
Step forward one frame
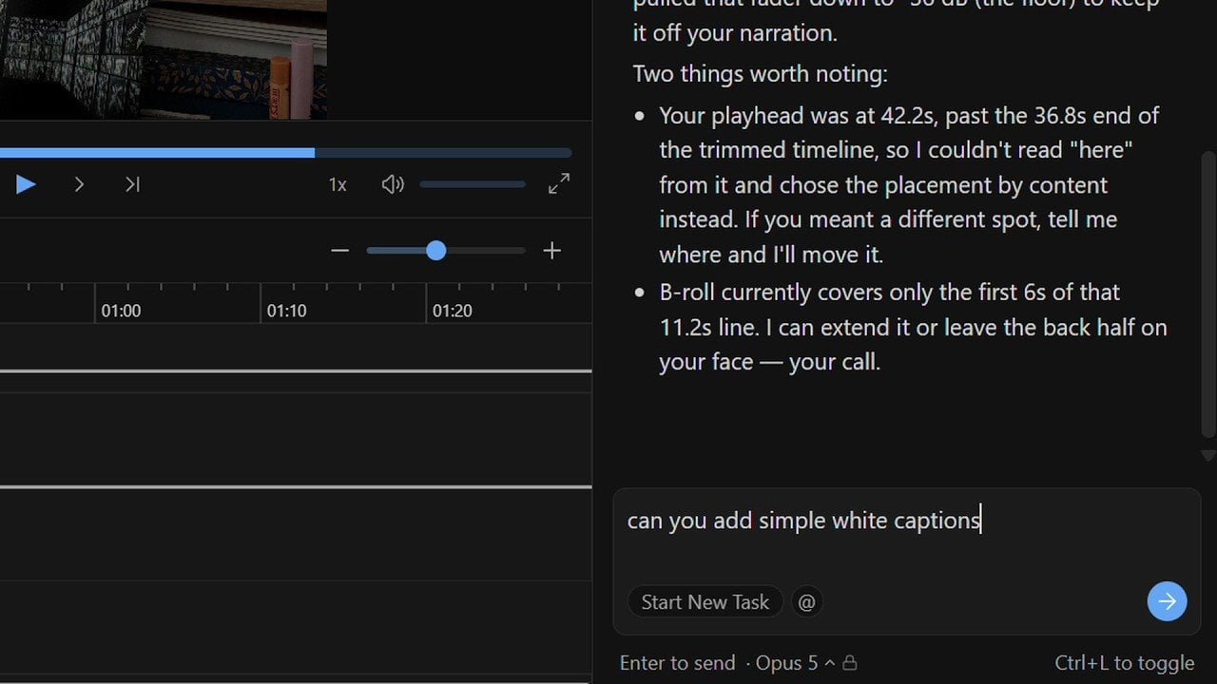tap(79, 184)
